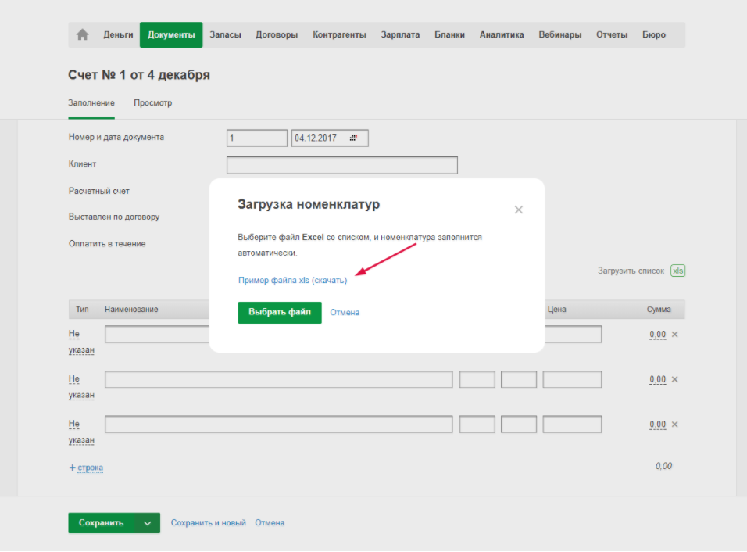The height and width of the screenshot is (552, 747).
Task: Focus the third row name field
Action: 279,425
